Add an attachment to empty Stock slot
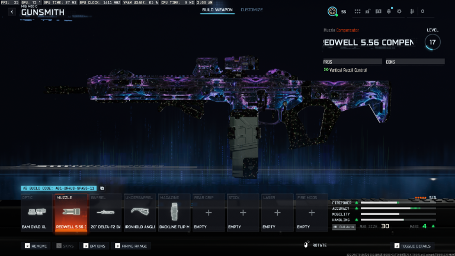This screenshot has height=256, width=455. (243, 213)
